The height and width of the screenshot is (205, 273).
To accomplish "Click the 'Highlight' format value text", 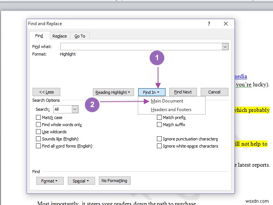I will pos(68,54).
